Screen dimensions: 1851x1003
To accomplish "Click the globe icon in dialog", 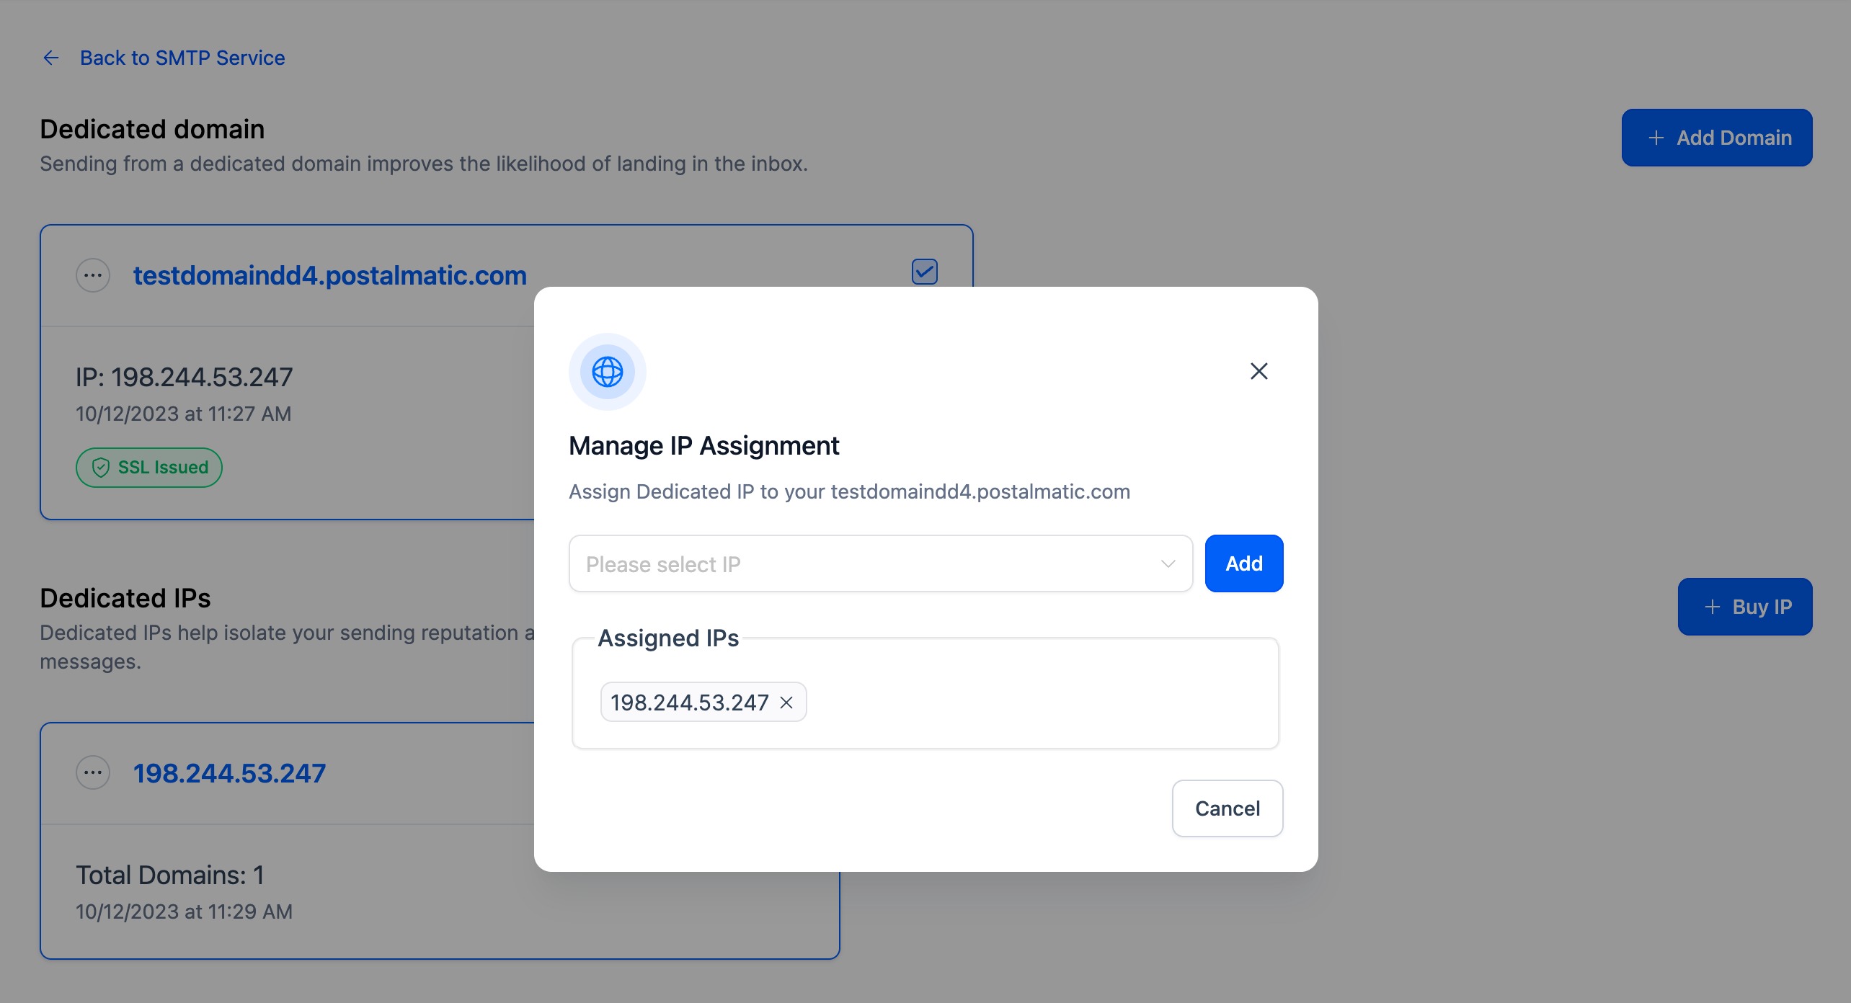I will point(607,372).
